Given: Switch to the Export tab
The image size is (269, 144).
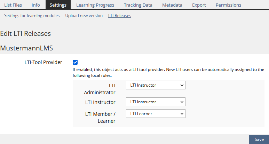Looking at the screenshot, I should [199, 5].
